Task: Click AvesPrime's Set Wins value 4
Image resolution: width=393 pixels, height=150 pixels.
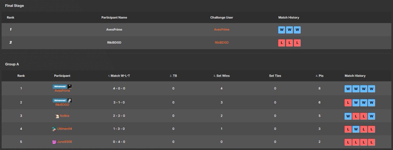Action: click(x=221, y=88)
